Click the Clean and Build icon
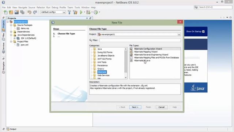This screenshot has height=132, width=234. (75, 12)
